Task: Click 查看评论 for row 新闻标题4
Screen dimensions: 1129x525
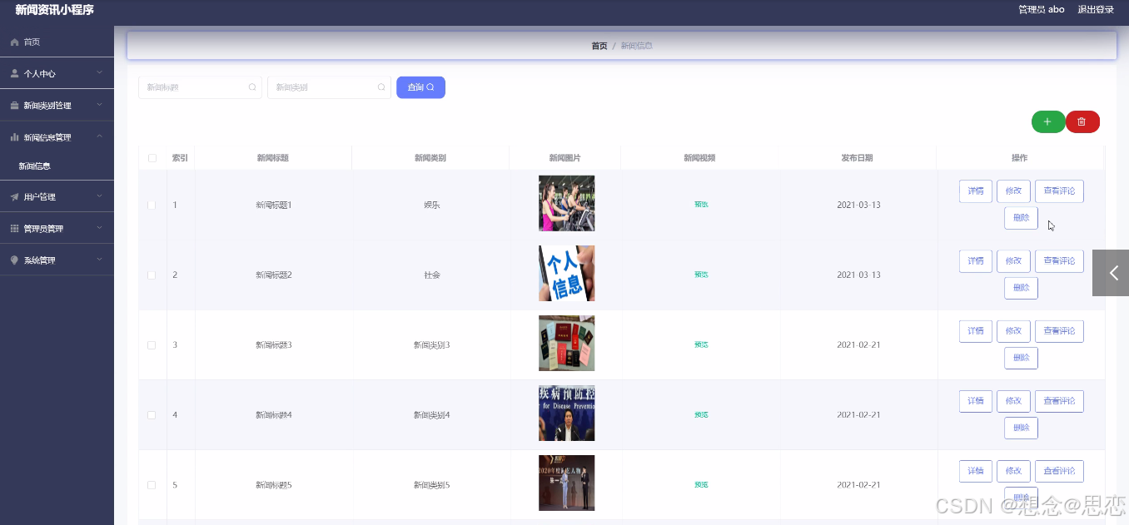Action: click(1059, 401)
